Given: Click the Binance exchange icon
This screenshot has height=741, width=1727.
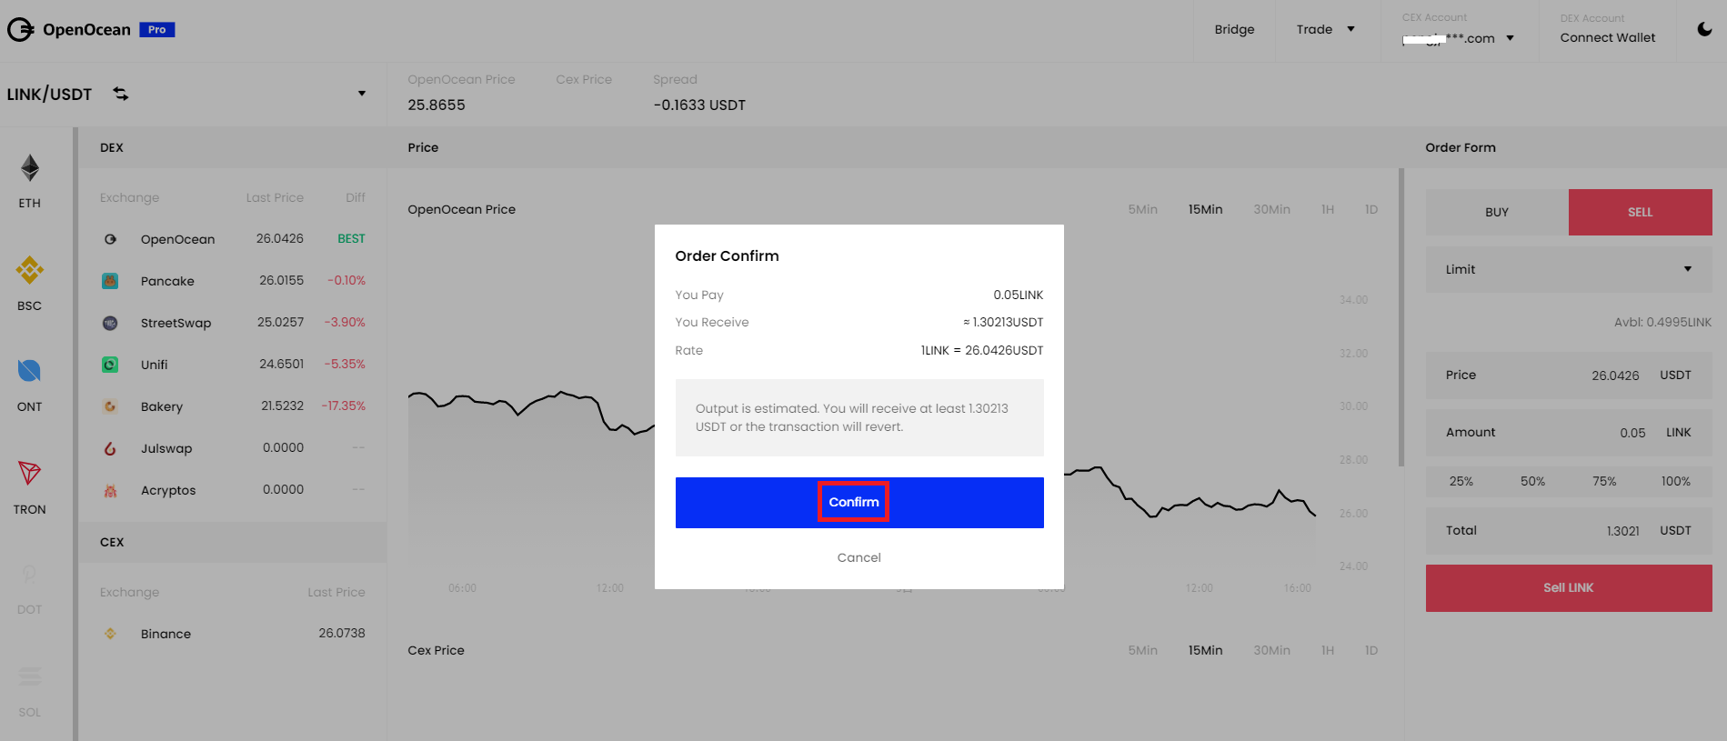Looking at the screenshot, I should tap(110, 634).
